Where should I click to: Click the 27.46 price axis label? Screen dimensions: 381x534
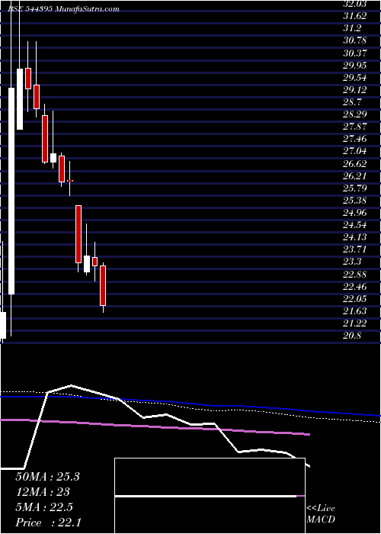coord(354,139)
